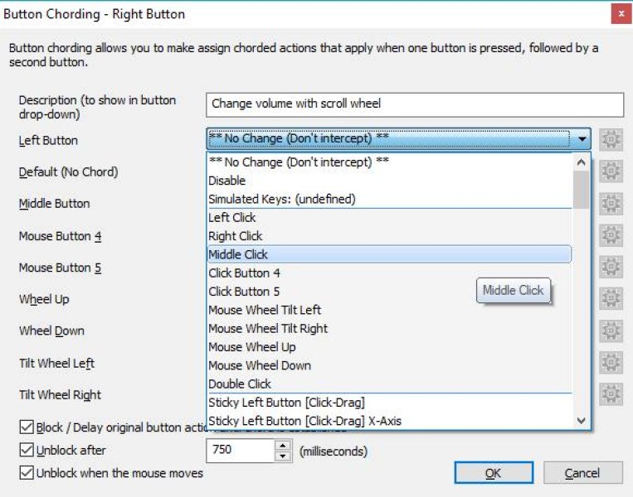Click the gear icon for Mouse Button 5 row

pyautogui.click(x=611, y=267)
